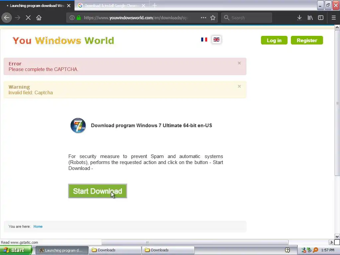Focus the browser Search field

(x=247, y=18)
